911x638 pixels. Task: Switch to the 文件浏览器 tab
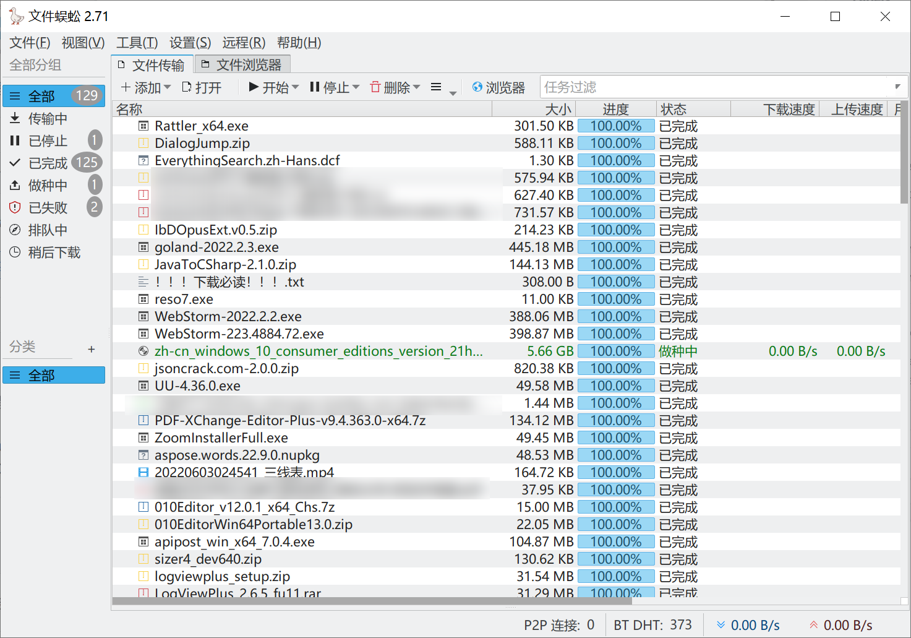[242, 64]
